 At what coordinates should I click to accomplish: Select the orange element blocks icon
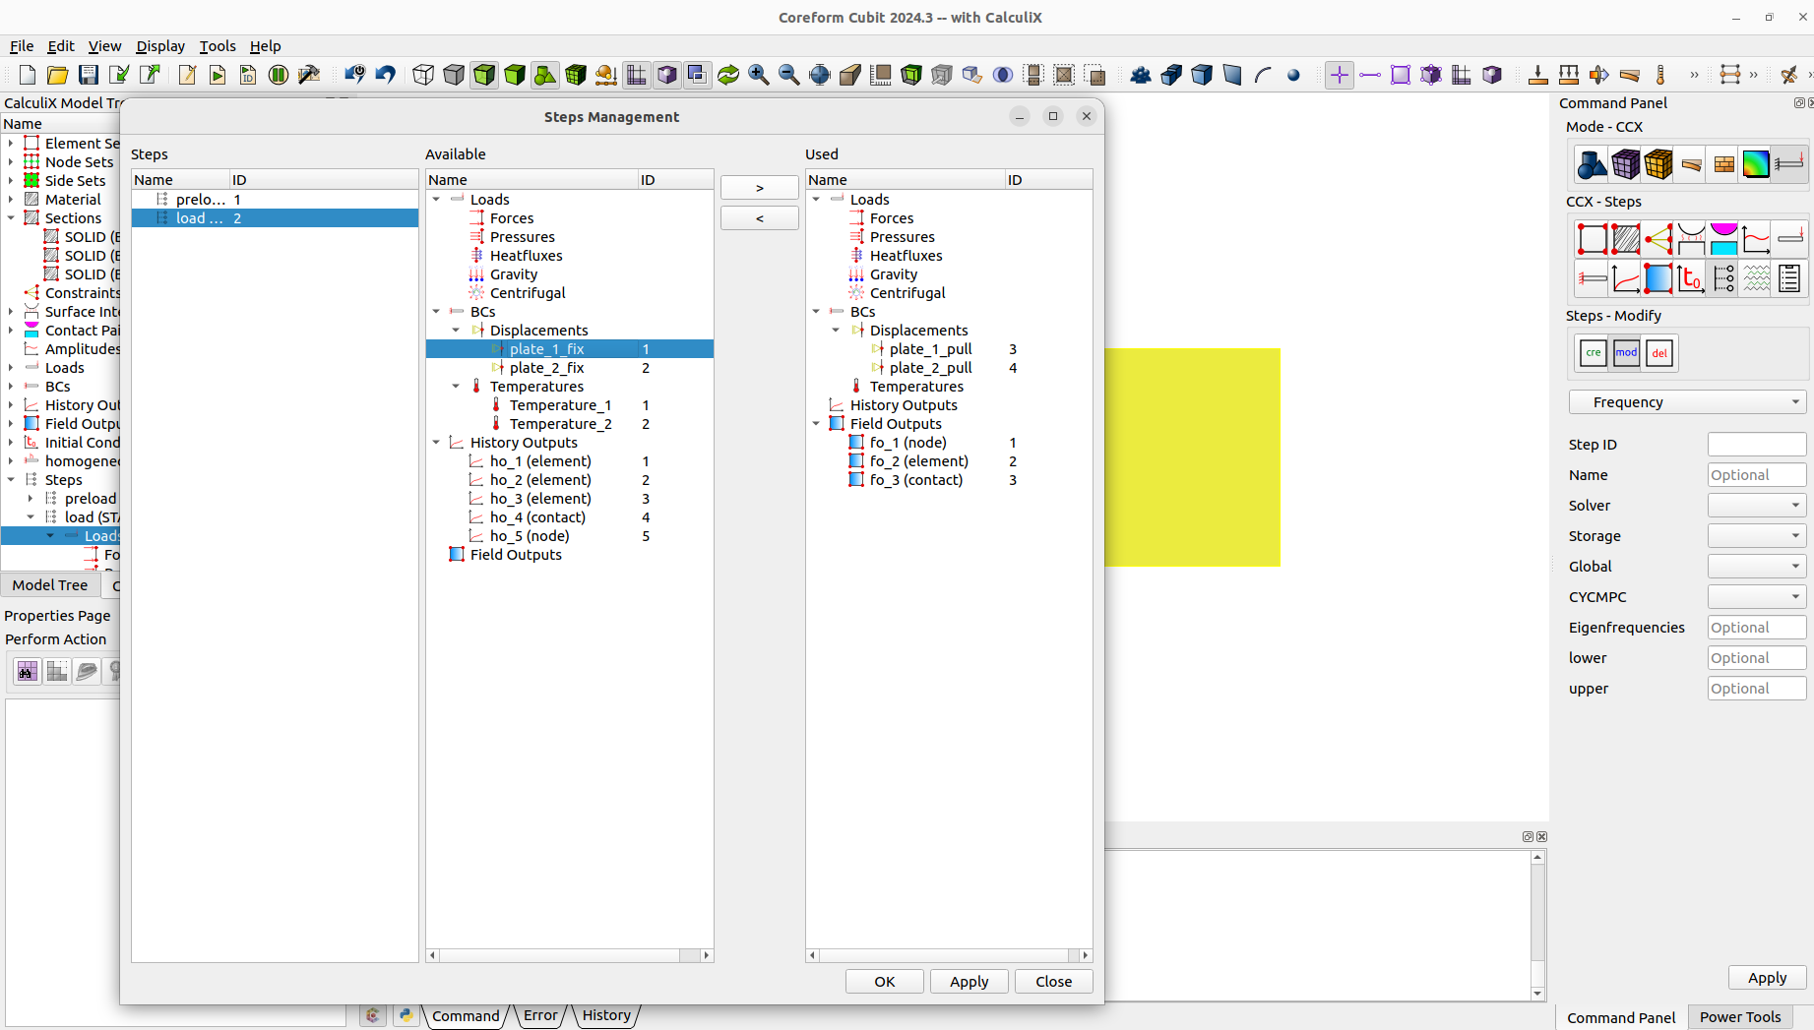click(x=1658, y=164)
